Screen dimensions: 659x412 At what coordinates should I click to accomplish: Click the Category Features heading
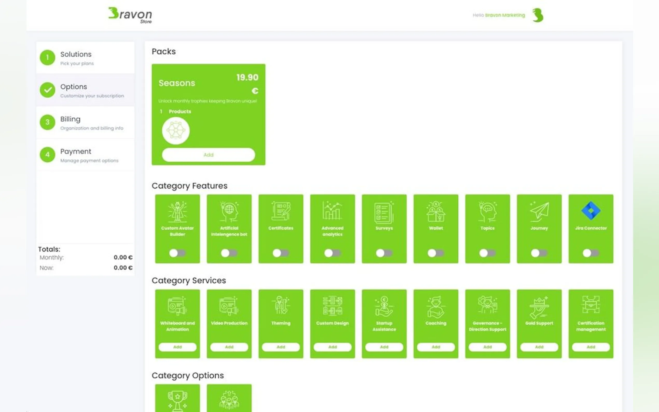(x=189, y=186)
